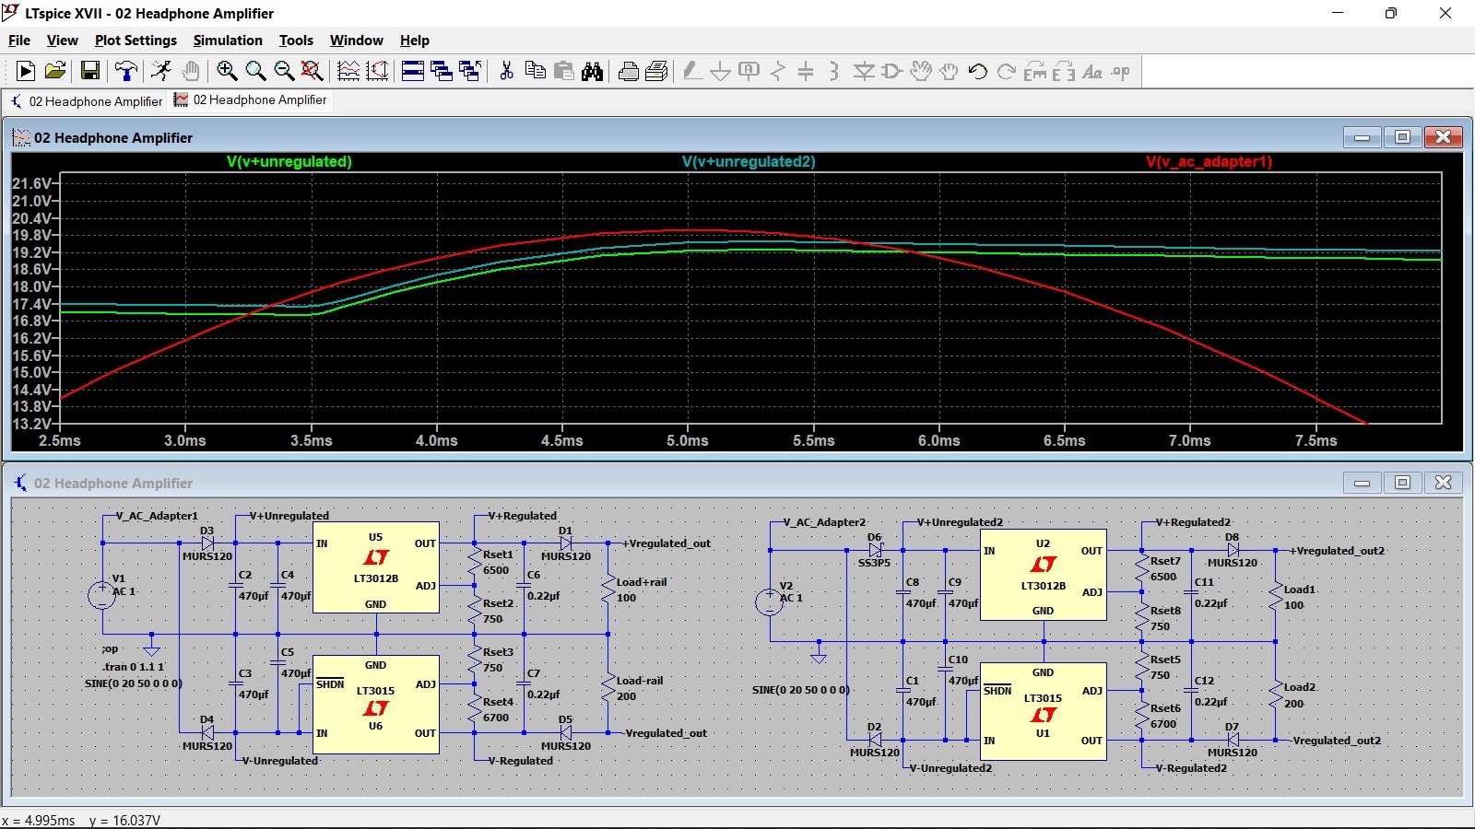The image size is (1475, 829).
Task: Select the Label Net tool
Action: tap(749, 71)
